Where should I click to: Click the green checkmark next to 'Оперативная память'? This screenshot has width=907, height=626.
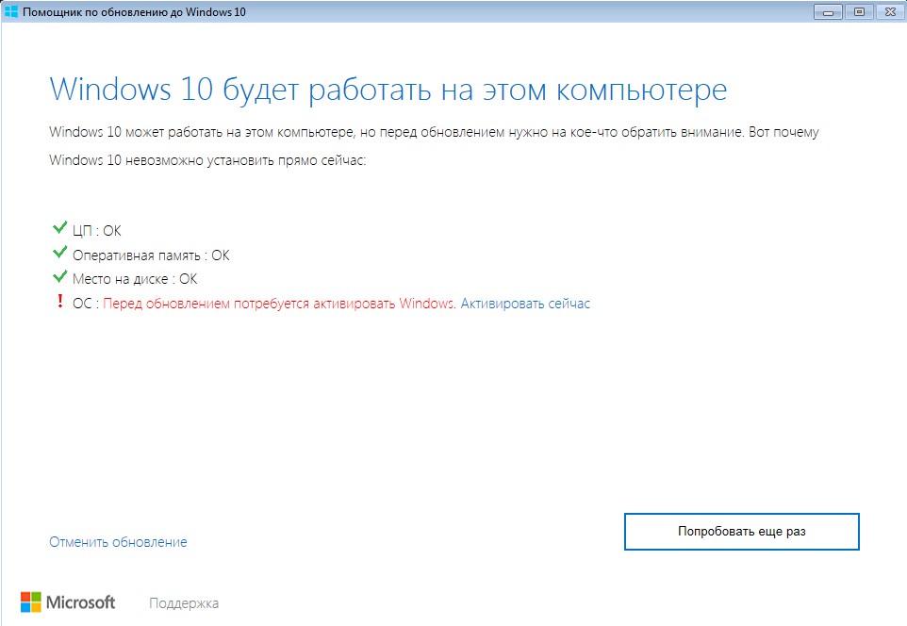tap(59, 253)
